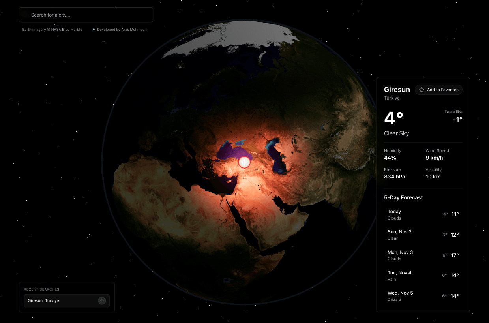The image size is (489, 323).
Task: Click the star icon beside Add to Favorites
Action: [422, 90]
